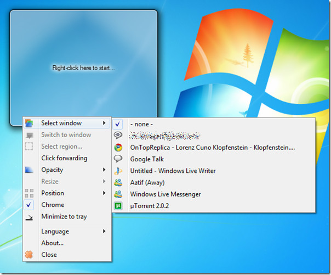This screenshot has width=331, height=275.
Task: Open the About... entry
Action: [x=67, y=243]
